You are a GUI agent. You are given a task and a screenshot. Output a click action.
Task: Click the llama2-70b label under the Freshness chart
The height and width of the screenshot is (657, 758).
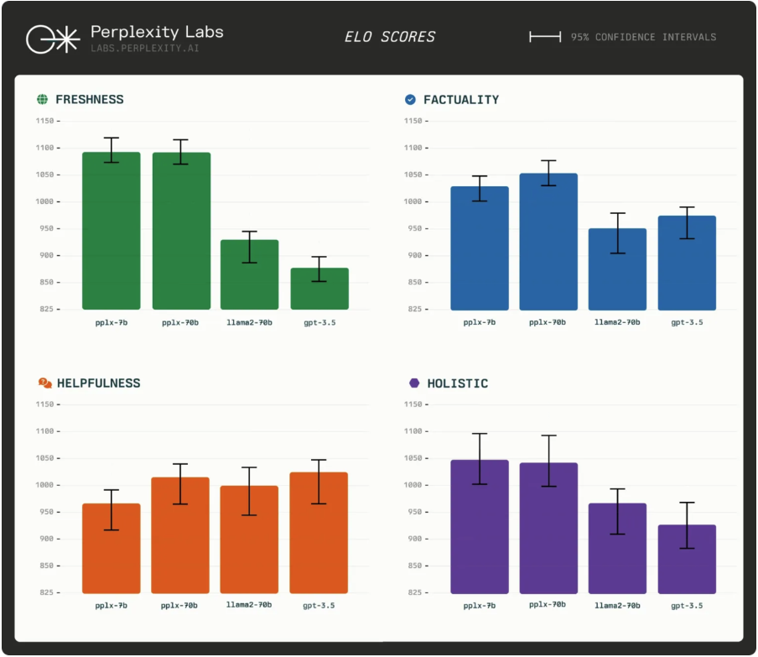(x=249, y=323)
